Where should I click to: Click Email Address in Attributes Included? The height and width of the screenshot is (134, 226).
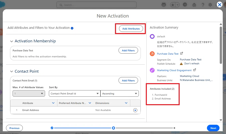tap(163, 98)
